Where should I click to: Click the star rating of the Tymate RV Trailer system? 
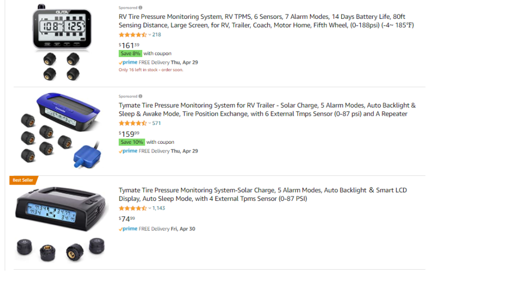133,123
